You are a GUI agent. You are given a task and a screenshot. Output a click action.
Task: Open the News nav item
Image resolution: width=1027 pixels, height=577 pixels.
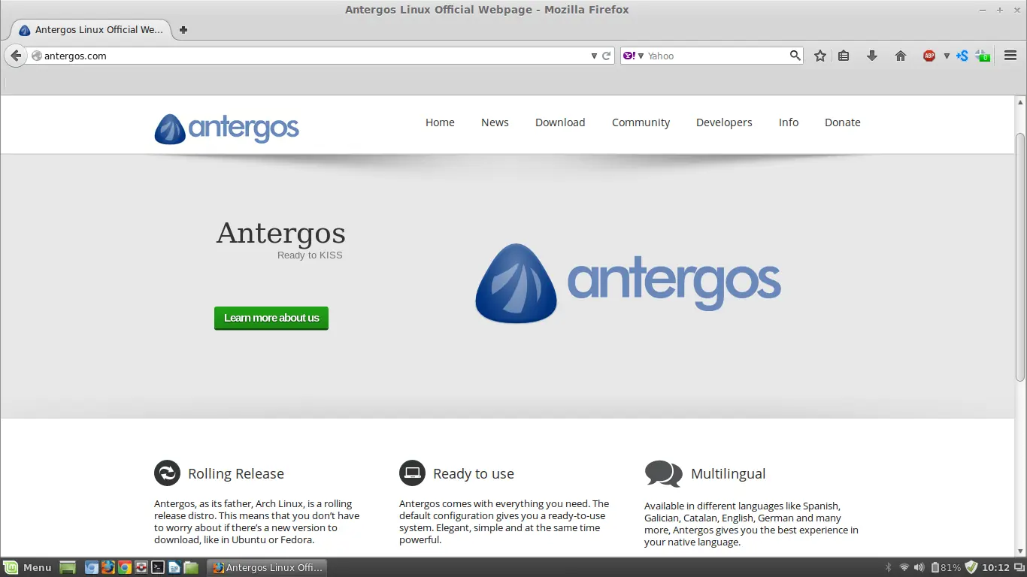click(495, 122)
